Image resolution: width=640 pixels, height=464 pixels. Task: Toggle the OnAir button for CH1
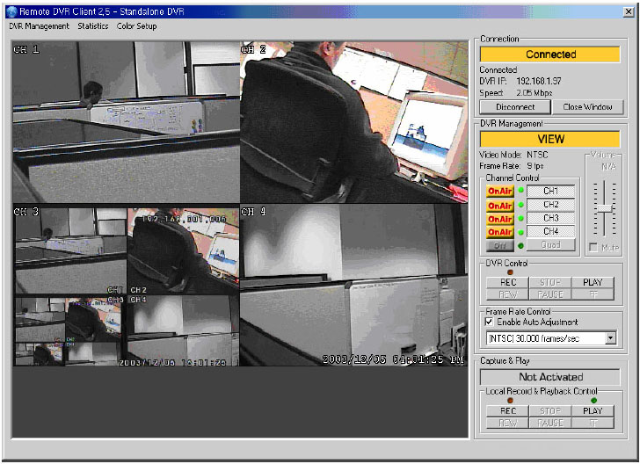coord(500,191)
